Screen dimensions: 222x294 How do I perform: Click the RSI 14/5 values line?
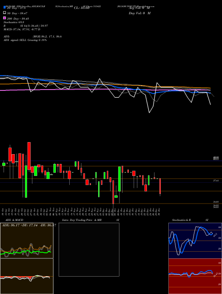click(x=26, y=26)
